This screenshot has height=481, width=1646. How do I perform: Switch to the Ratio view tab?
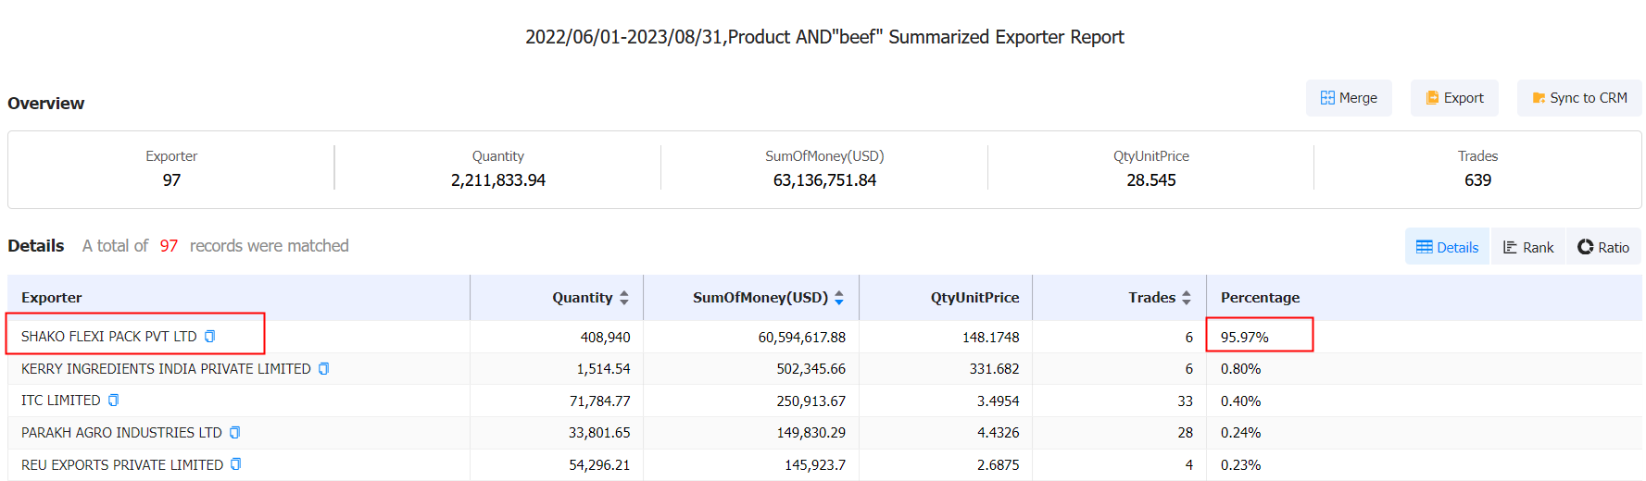1603,247
